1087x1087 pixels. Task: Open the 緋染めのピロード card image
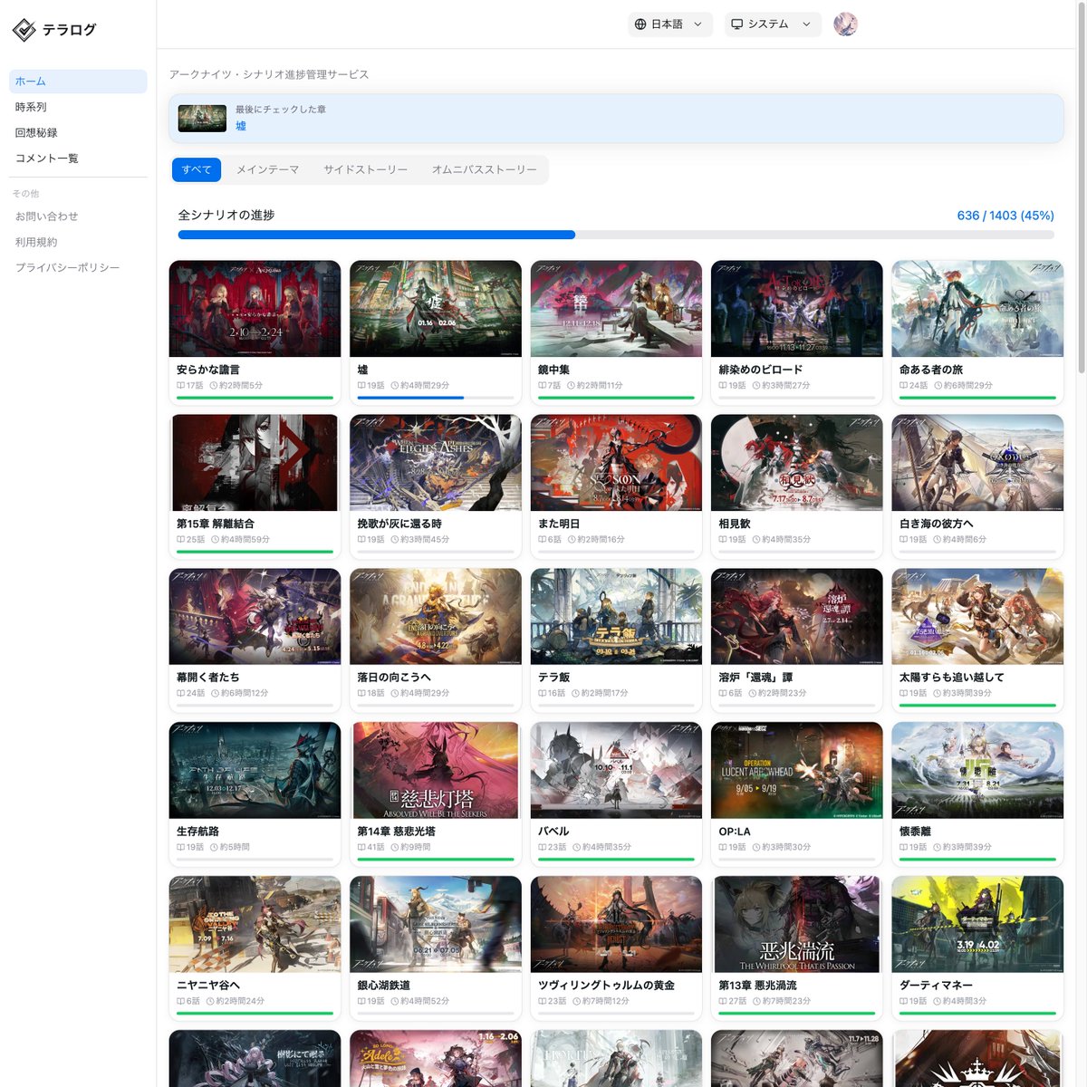tap(797, 309)
